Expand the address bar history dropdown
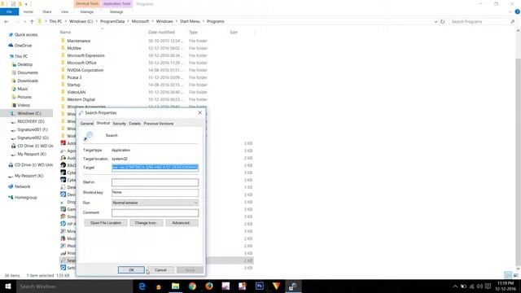521x293 pixels. pos(436,22)
